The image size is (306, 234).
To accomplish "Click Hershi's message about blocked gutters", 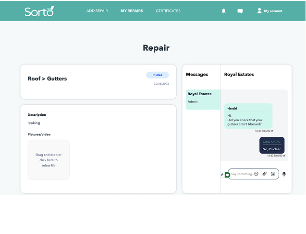I will [248, 116].
